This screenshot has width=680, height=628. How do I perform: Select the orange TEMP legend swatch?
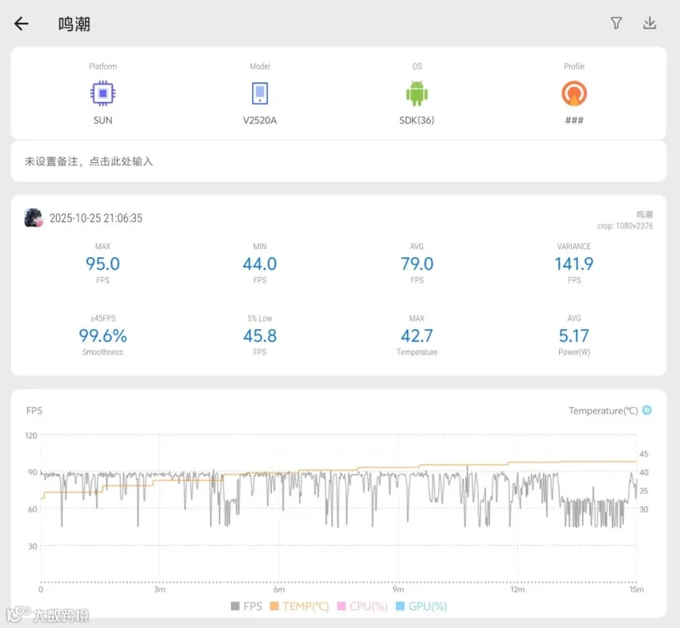274,606
